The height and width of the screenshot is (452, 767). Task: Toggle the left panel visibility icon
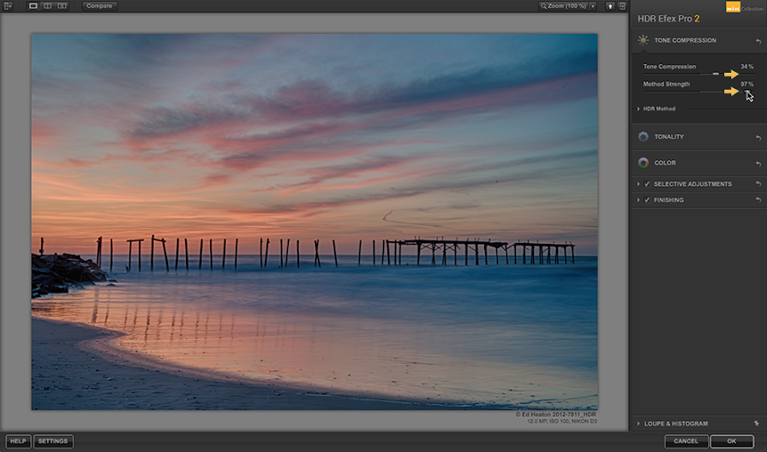coord(8,6)
